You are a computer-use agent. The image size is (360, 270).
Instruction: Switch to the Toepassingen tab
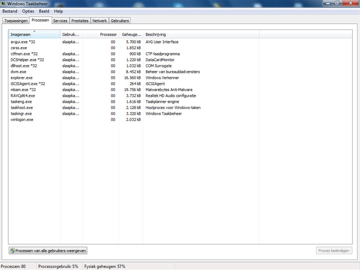click(x=16, y=21)
